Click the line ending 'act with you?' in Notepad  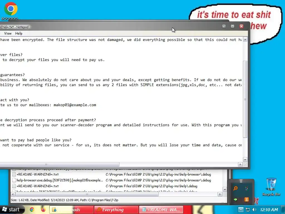pos(14,100)
